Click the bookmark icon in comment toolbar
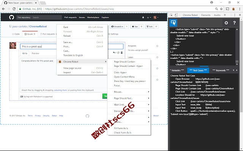Viewport: 243px width, 151px height. [x=121, y=53]
